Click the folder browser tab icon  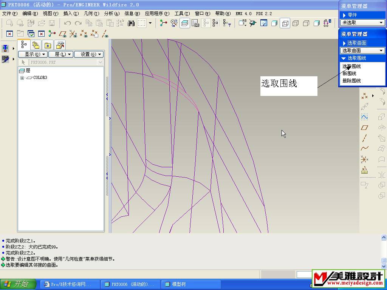click(36, 45)
